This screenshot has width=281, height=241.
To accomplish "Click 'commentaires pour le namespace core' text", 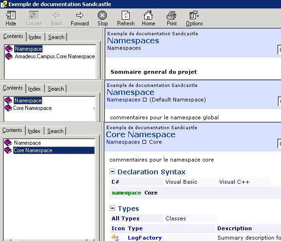I will (x=162, y=160).
